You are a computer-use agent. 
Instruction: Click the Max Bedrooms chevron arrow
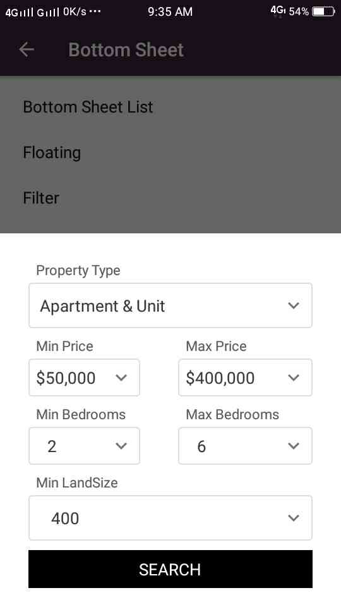(294, 446)
